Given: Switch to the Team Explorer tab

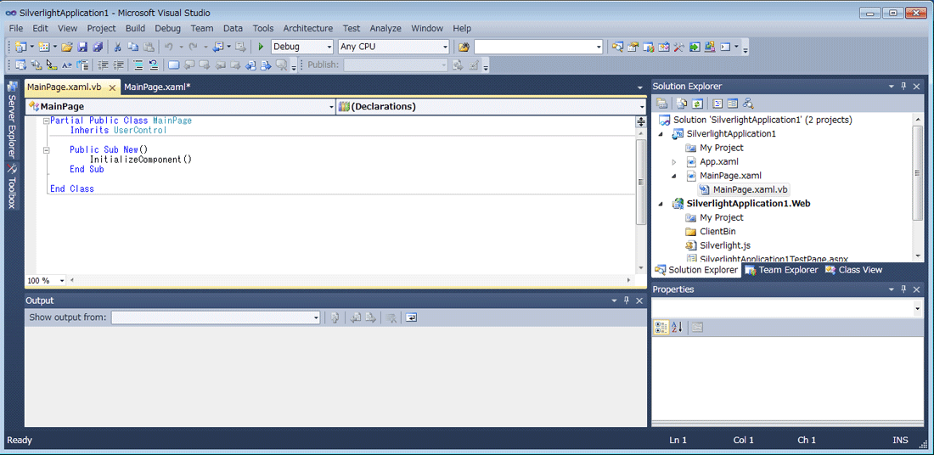Looking at the screenshot, I should click(x=782, y=270).
